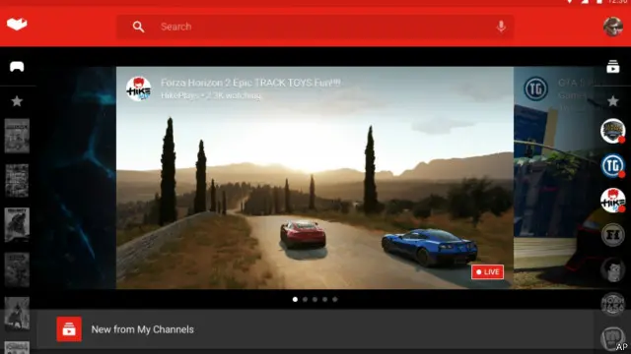
Task: Open HikePlays channel avatar on featured video
Action: click(138, 88)
